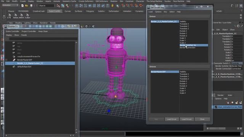Select Bender_2_0_MasterSystem_CC in Outliner
This screenshot has width=244, height=137.
coord(40,63)
